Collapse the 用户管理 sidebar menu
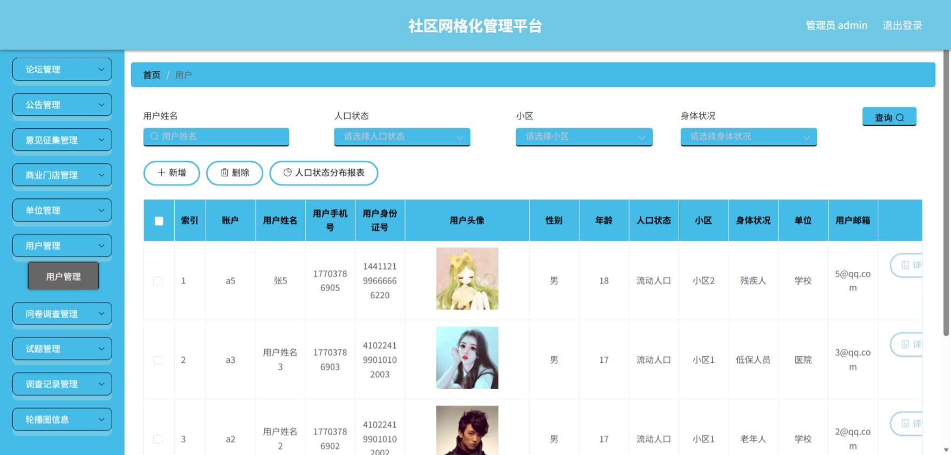The image size is (951, 455). [62, 246]
